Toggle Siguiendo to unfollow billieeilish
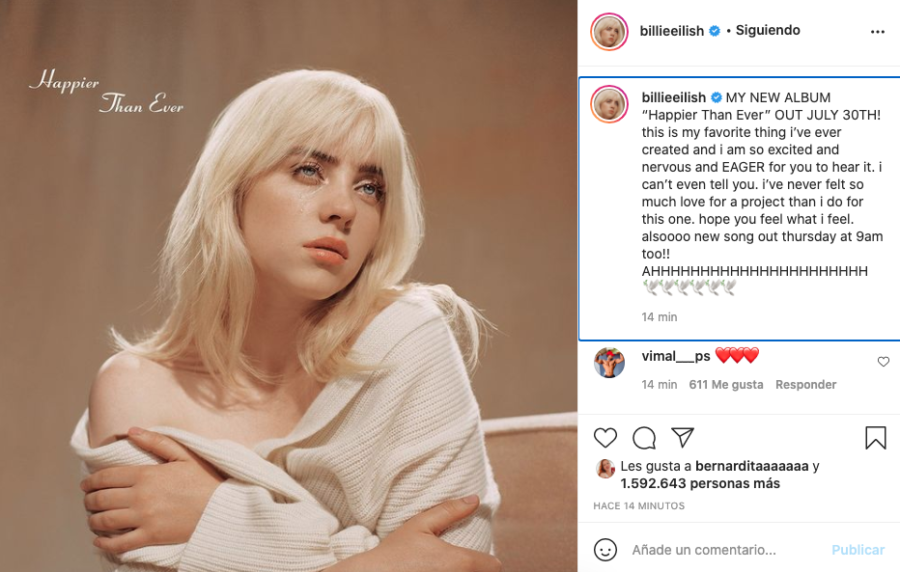Viewport: 900px width, 572px height. click(767, 30)
